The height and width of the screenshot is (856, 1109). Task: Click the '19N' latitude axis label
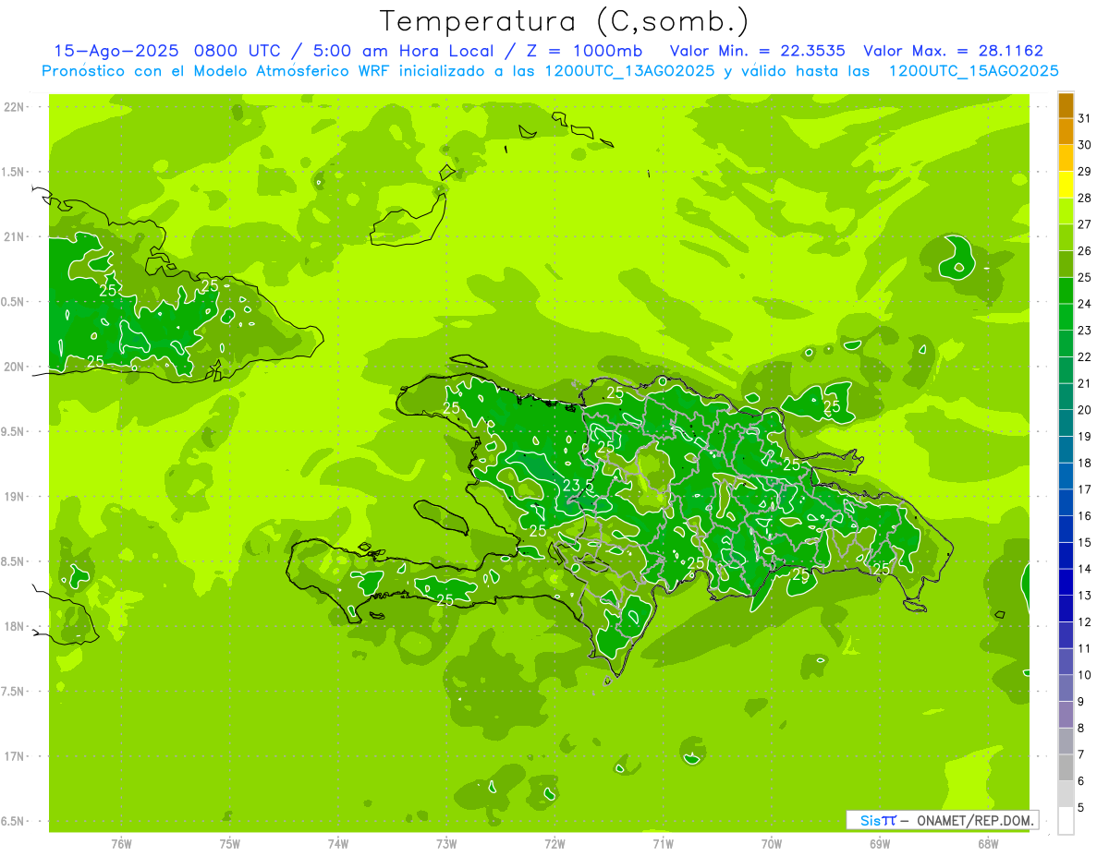point(15,496)
